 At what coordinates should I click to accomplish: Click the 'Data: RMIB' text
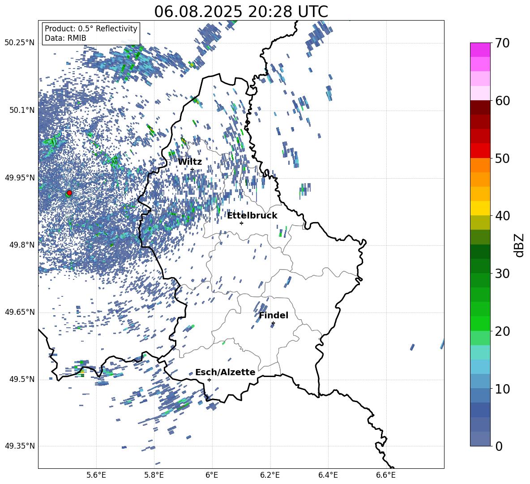[65, 38]
